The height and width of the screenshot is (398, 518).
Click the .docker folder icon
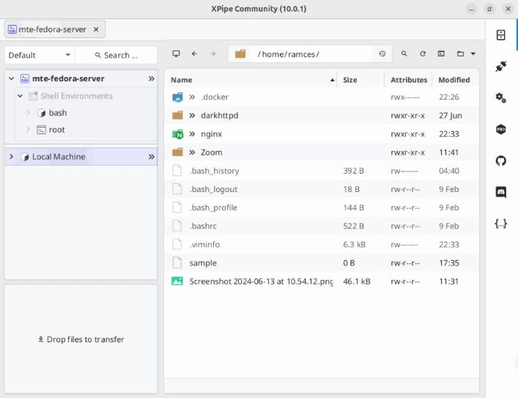tap(177, 97)
